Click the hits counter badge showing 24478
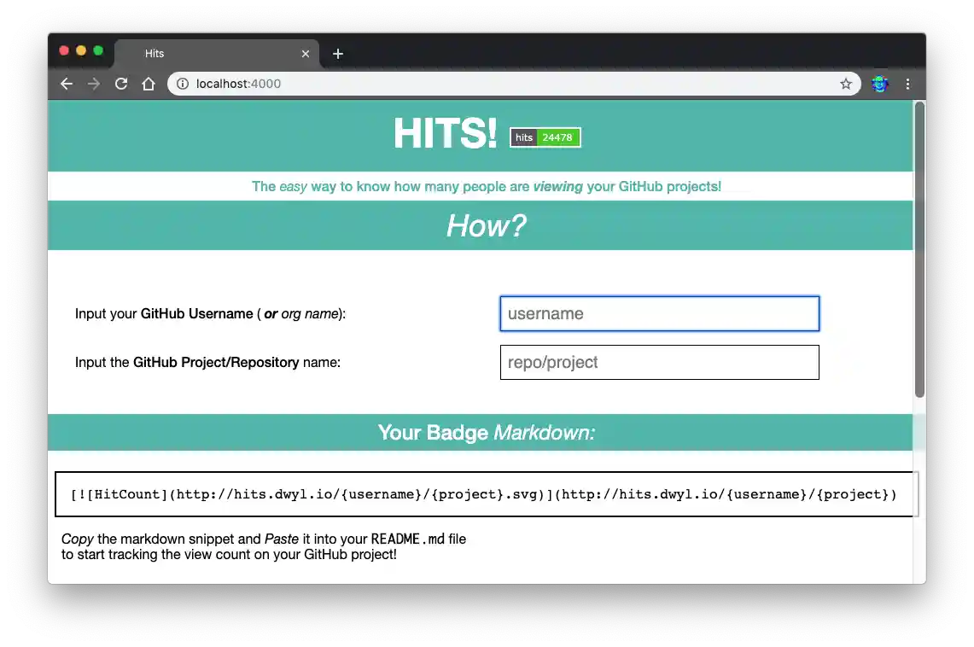 coord(545,137)
